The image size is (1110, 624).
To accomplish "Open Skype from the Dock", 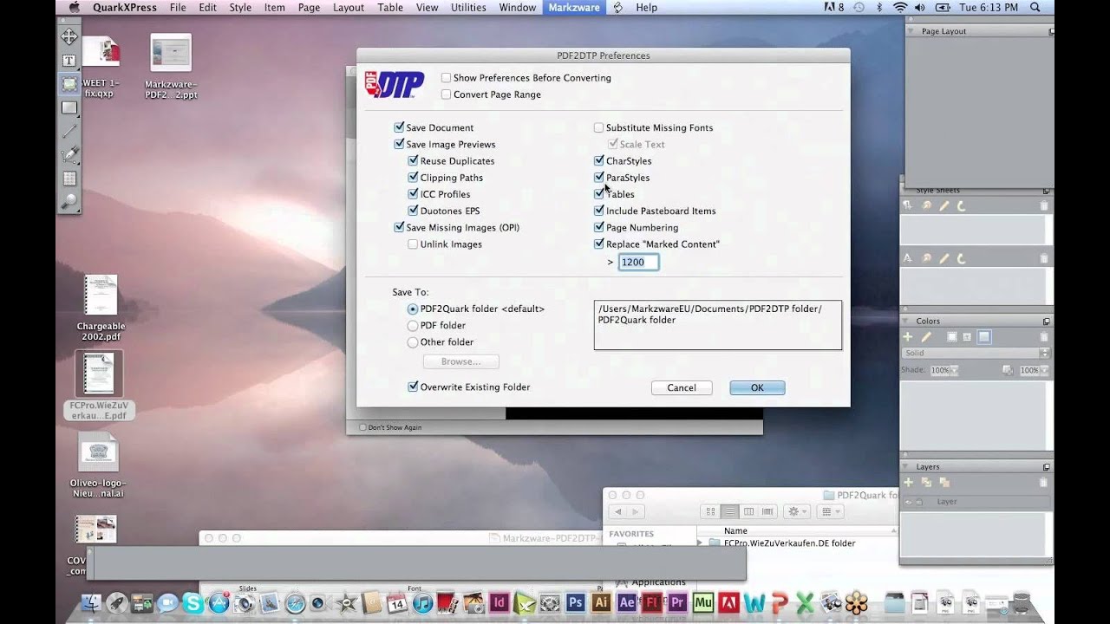I will pyautogui.click(x=193, y=602).
